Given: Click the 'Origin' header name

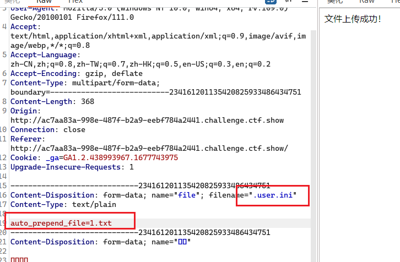Looking at the screenshot, I should [x=24, y=111].
